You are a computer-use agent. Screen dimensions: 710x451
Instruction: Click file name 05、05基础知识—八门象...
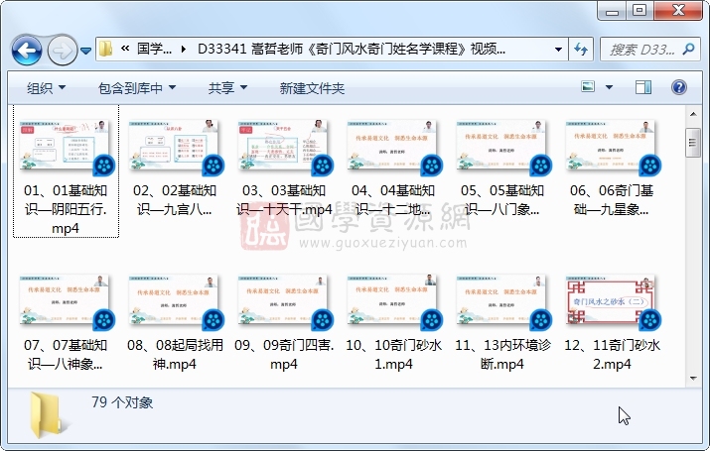[502, 200]
